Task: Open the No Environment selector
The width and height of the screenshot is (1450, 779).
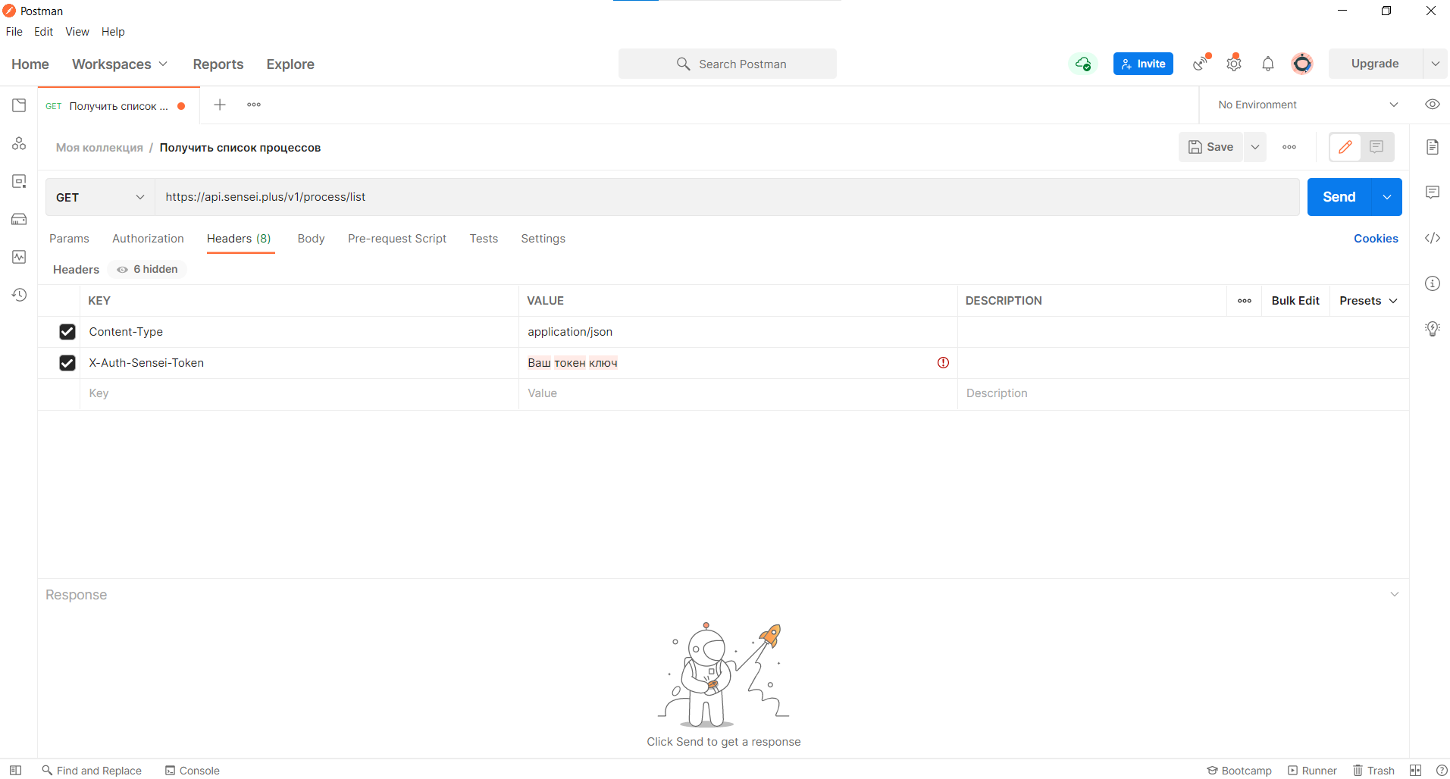Action: [1308, 105]
